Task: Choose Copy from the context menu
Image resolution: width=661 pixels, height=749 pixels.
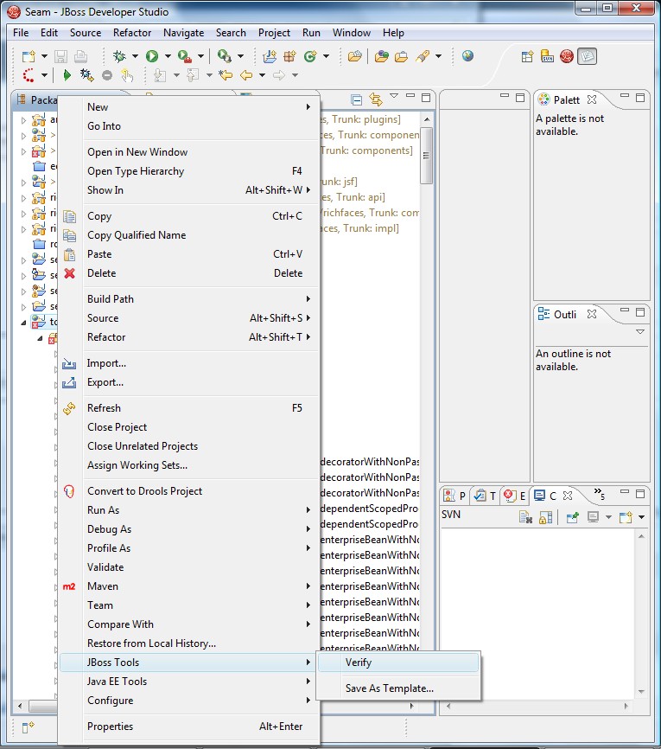Action: pos(189,216)
